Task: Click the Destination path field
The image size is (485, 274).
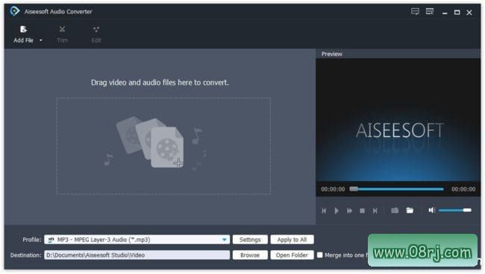Action: tap(137, 255)
